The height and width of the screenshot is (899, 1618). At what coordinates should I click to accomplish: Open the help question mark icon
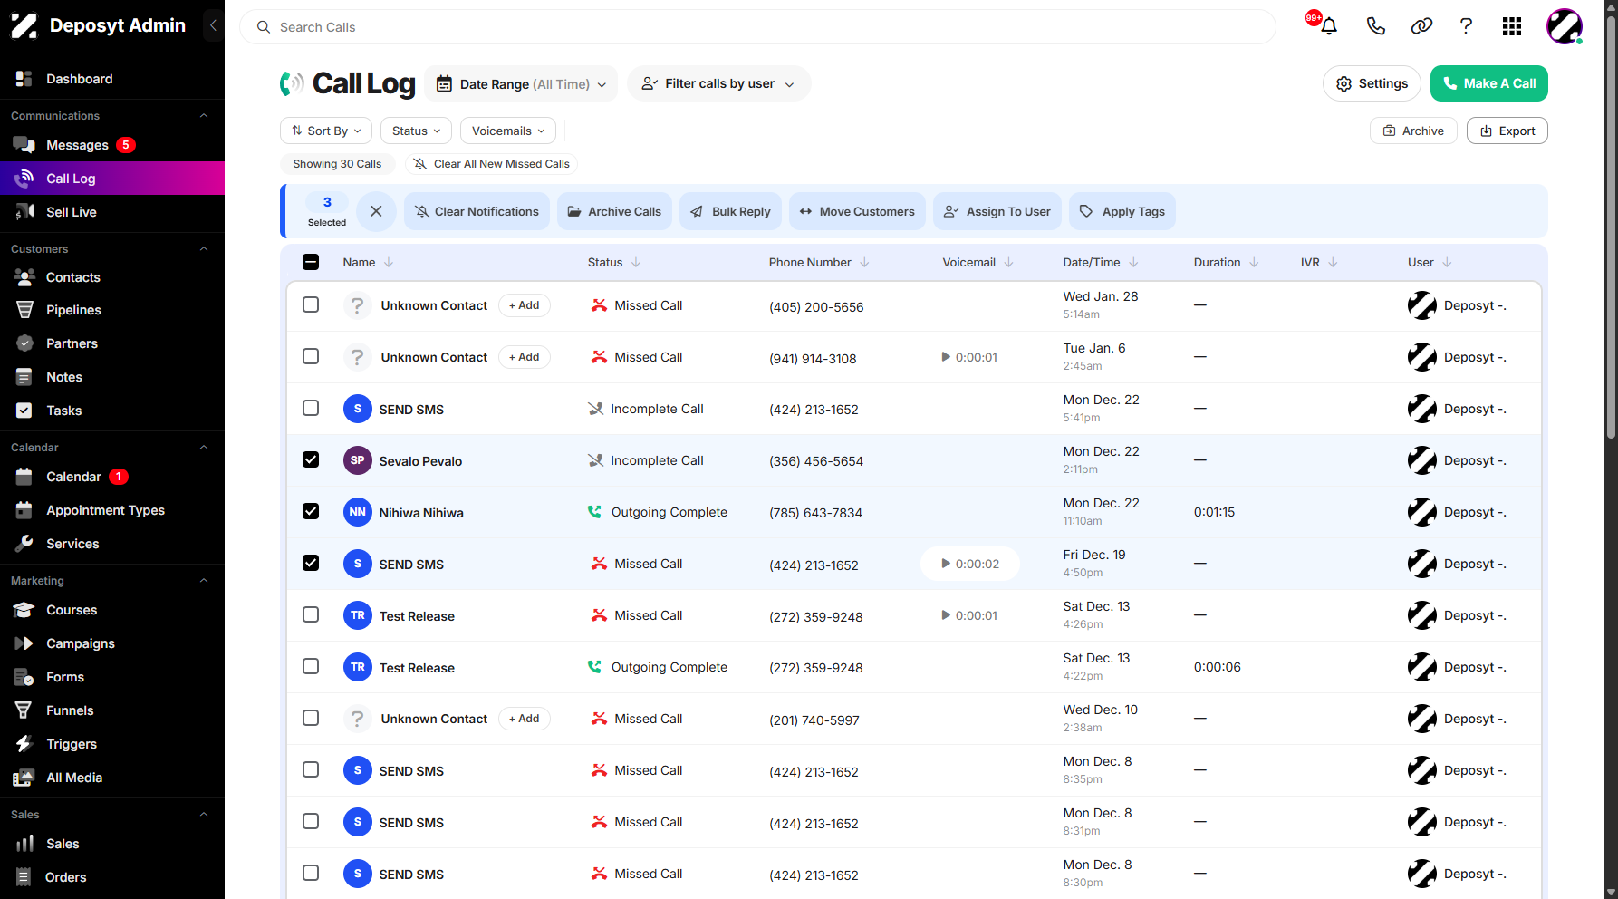pyautogui.click(x=1466, y=26)
